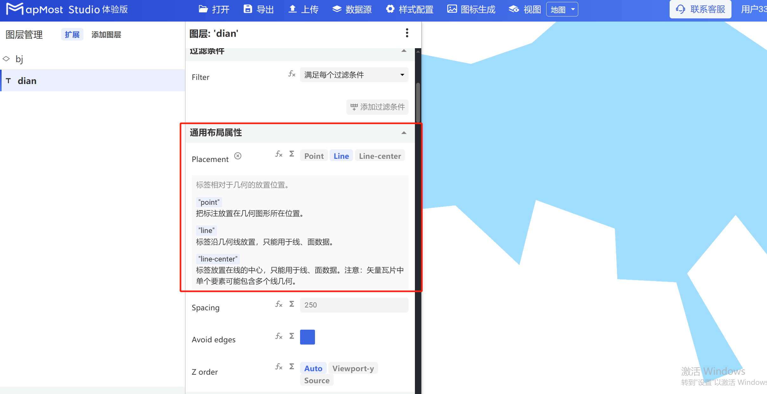This screenshot has width=767, height=394.
Task: Select Point placement mode
Action: (313, 156)
